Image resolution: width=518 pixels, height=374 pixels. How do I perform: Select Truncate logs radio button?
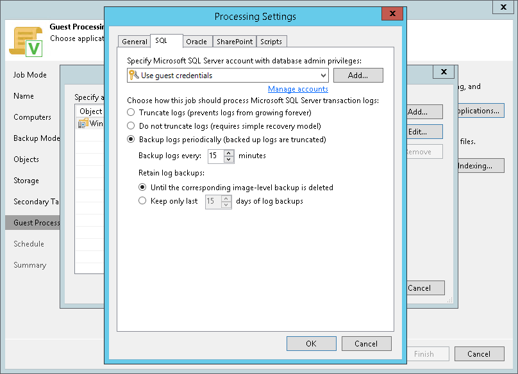(131, 112)
